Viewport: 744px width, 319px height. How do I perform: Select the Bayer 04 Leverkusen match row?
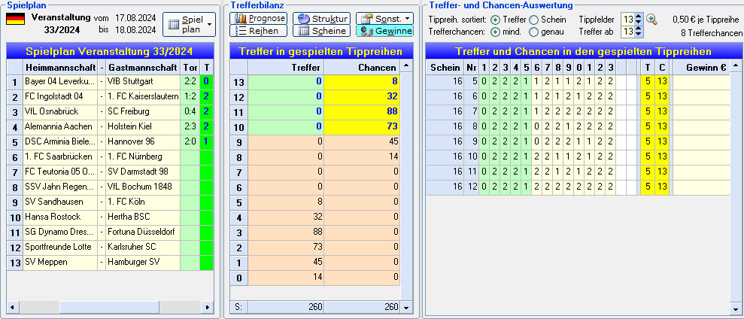(110, 82)
